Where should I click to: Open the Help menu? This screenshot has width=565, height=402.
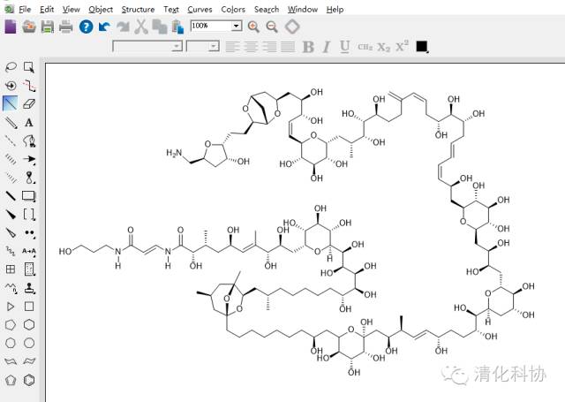click(335, 10)
